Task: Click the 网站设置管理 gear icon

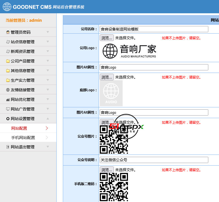Action: (8, 119)
